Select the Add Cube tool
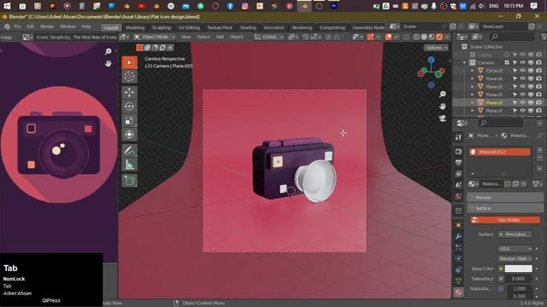 coord(129,181)
